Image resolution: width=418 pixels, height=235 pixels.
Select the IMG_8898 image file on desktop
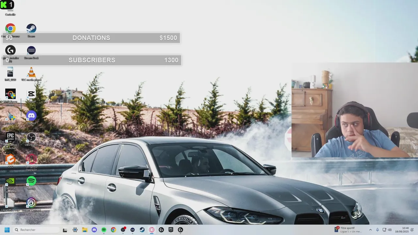click(10, 72)
